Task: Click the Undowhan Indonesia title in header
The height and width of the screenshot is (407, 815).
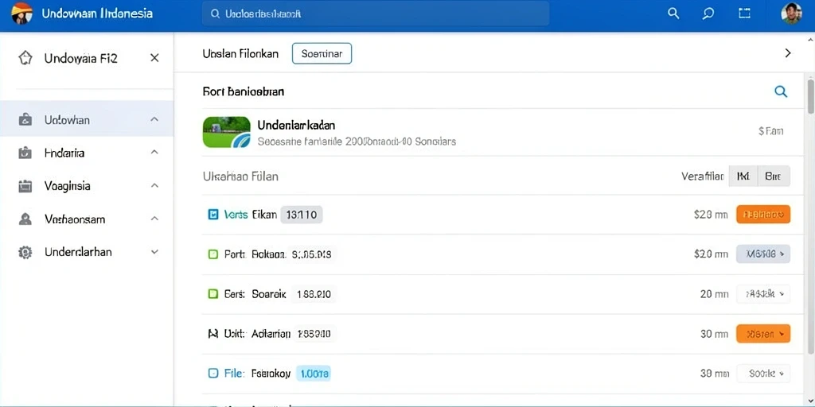Action: (x=97, y=14)
